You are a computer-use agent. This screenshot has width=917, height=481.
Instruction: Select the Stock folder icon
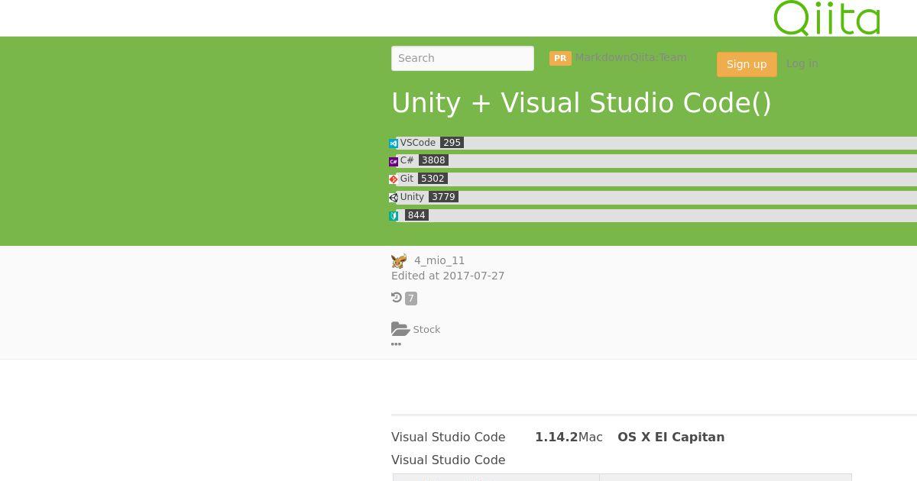(x=400, y=329)
